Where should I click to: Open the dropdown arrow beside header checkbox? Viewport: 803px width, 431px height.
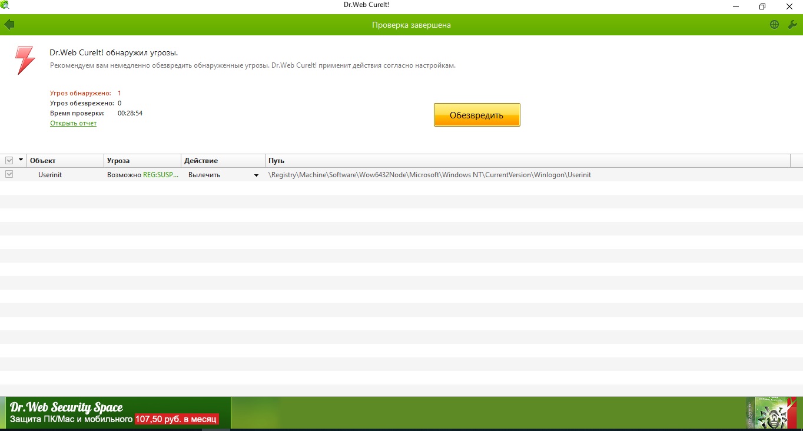tap(21, 160)
